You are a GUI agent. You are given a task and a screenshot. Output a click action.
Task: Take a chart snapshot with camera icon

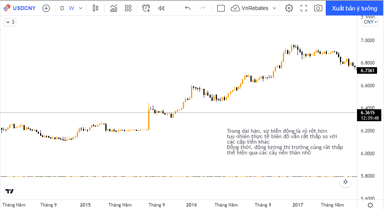pyautogui.click(x=318, y=8)
